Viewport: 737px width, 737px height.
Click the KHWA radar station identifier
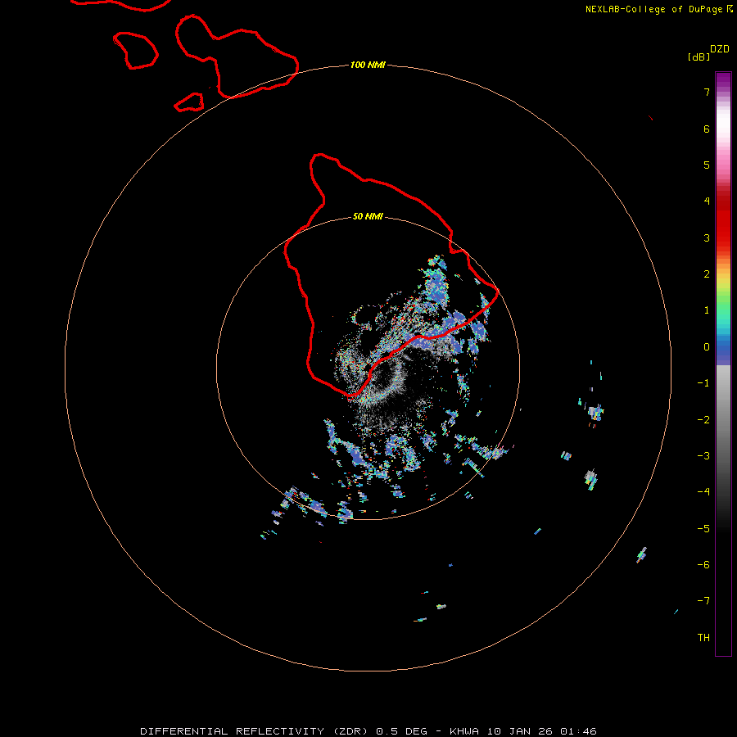[x=464, y=731]
